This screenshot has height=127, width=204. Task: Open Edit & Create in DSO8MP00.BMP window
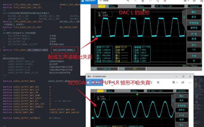pos(174,82)
